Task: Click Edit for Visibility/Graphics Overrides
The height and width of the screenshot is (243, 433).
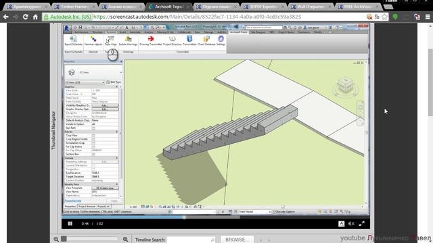Action: (x=105, y=105)
